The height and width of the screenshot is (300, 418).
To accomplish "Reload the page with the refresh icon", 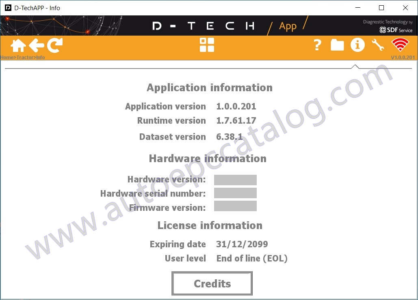I will 55,45.
